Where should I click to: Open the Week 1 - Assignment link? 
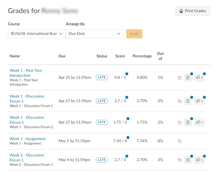tap(28, 139)
